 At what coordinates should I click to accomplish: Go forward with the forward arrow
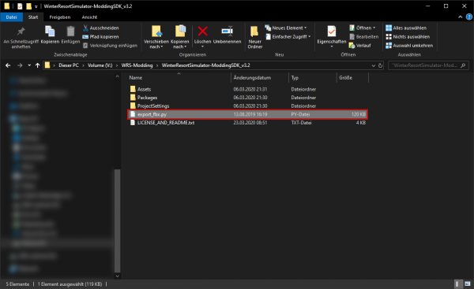pos(20,65)
